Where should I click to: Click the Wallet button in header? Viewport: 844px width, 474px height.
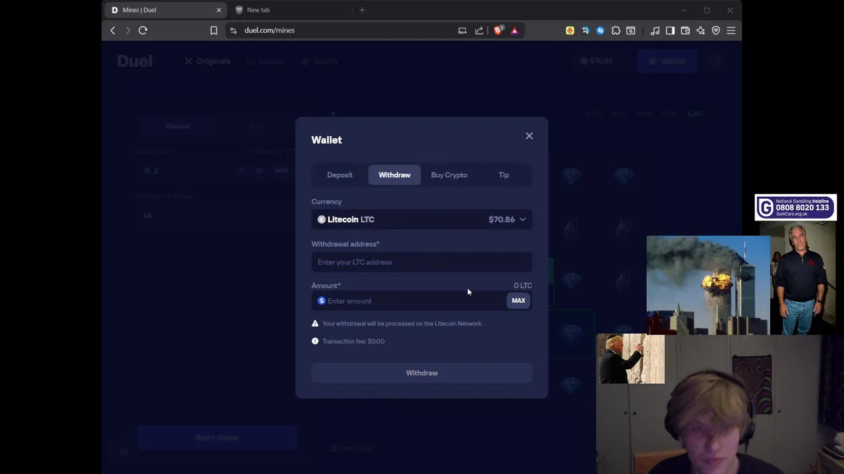[x=667, y=61]
